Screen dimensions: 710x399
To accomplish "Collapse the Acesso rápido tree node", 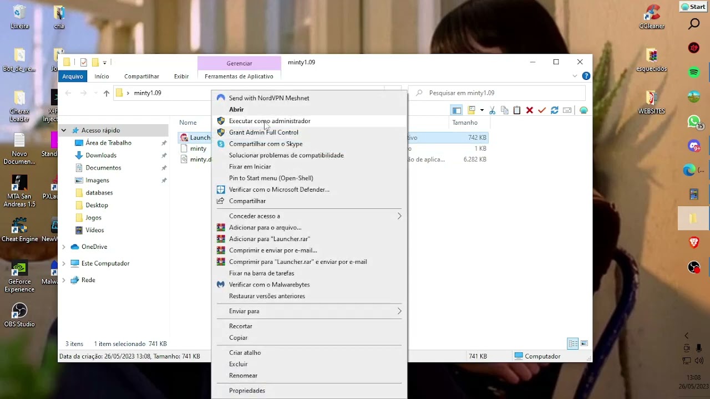I will point(64,130).
